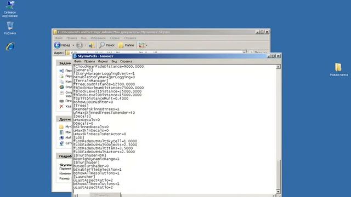Screen dimensions: 351x197
Task: Click the line fBlockMaximumDistance=75000.0000
Action: (109, 88)
